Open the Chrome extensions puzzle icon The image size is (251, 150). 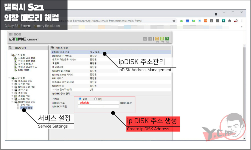pyautogui.click(x=230, y=21)
